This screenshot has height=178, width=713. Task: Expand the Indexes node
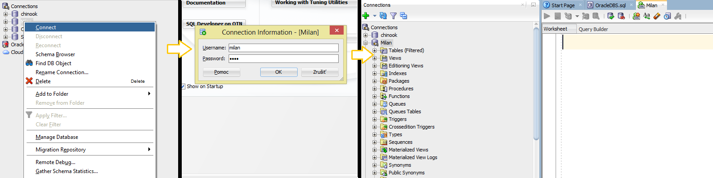point(374,73)
